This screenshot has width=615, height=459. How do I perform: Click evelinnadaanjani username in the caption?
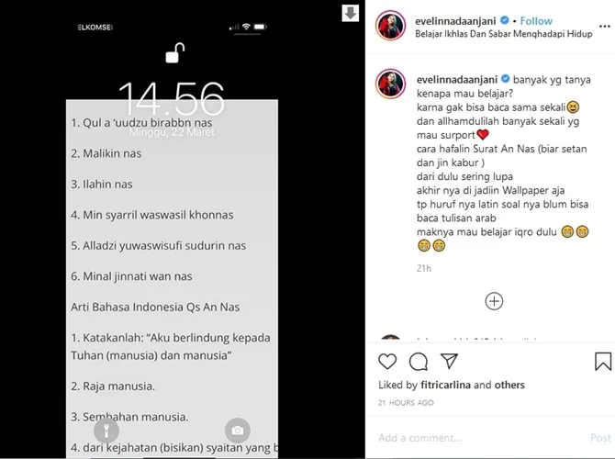457,80
